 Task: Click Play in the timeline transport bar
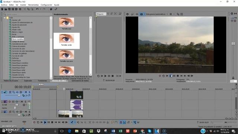pyautogui.click(x=45, y=122)
